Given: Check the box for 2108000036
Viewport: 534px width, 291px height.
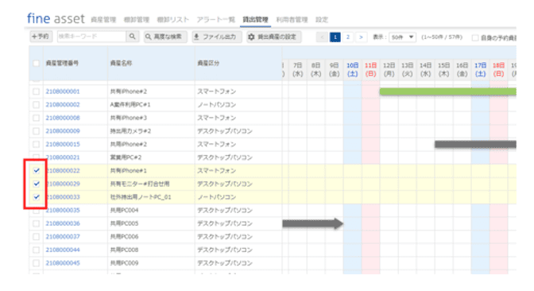Looking at the screenshot, I should [x=36, y=223].
